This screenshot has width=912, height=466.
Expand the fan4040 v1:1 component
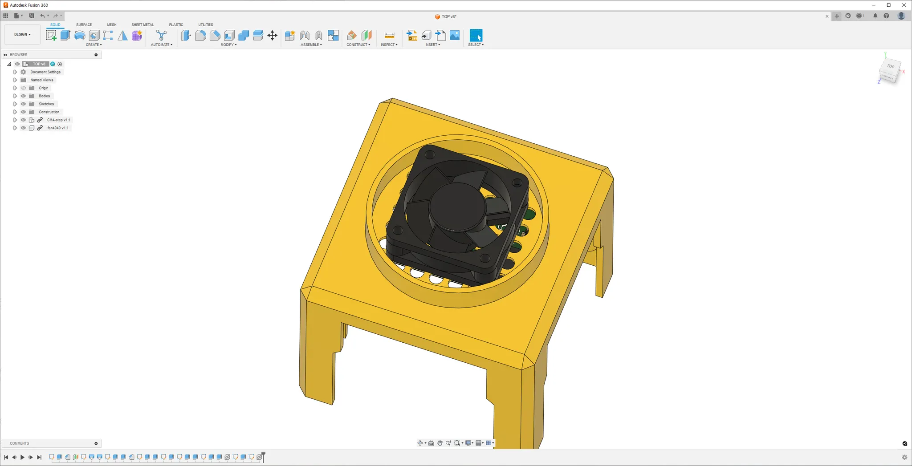coord(15,128)
